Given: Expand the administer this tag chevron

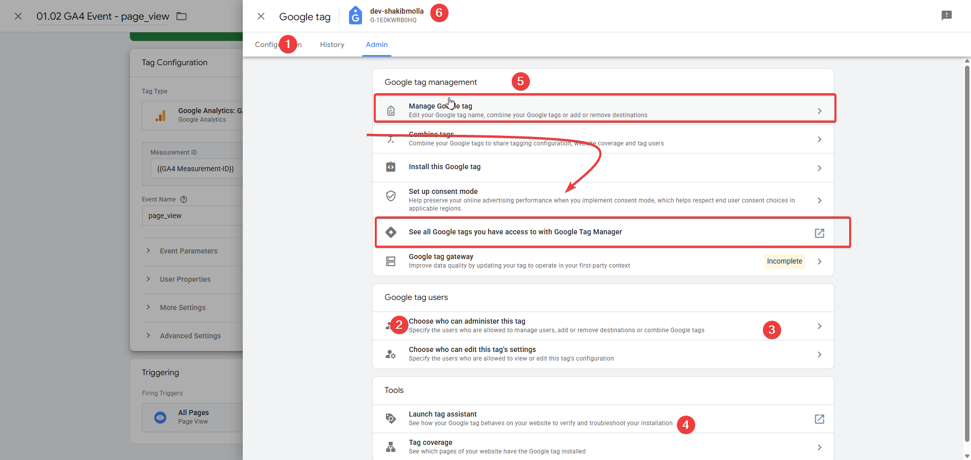Looking at the screenshot, I should click(x=819, y=326).
